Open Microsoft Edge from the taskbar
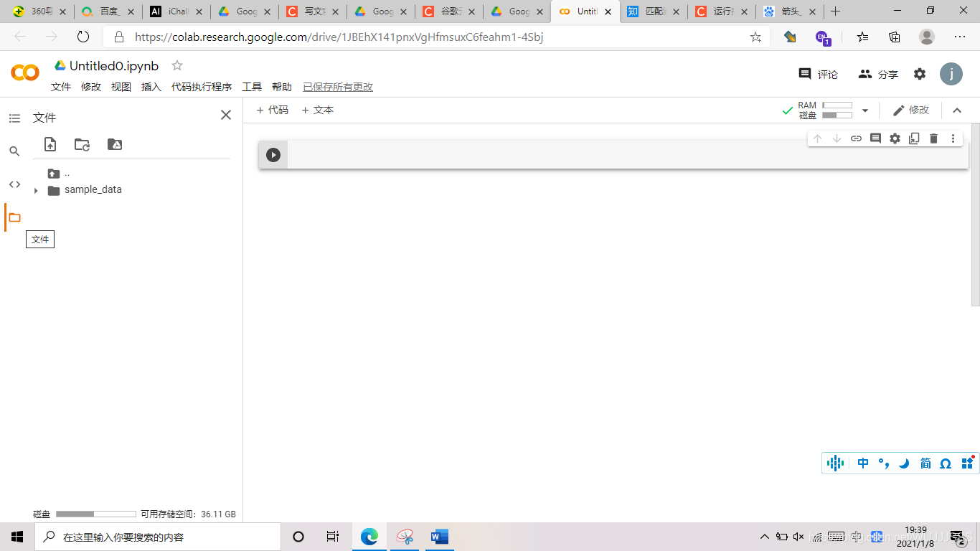The width and height of the screenshot is (980, 551). (x=369, y=537)
